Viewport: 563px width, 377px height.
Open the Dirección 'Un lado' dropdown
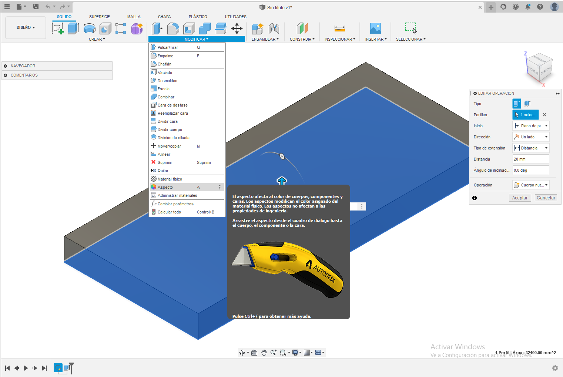(531, 137)
